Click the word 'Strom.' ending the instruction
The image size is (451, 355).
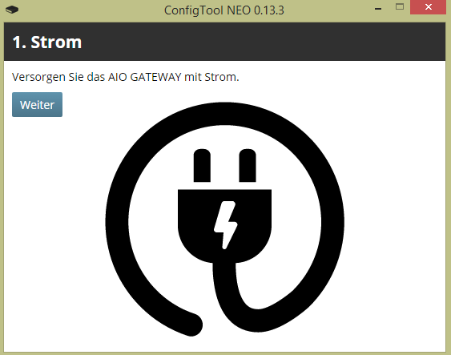pyautogui.click(x=222, y=77)
